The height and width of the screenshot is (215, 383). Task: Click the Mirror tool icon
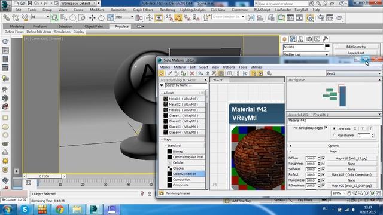(251, 18)
